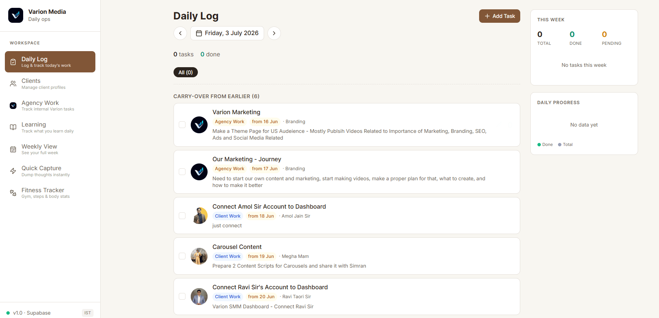Viewport: 659px width, 318px height.
Task: Click IST timezone badge
Action: pos(88,313)
